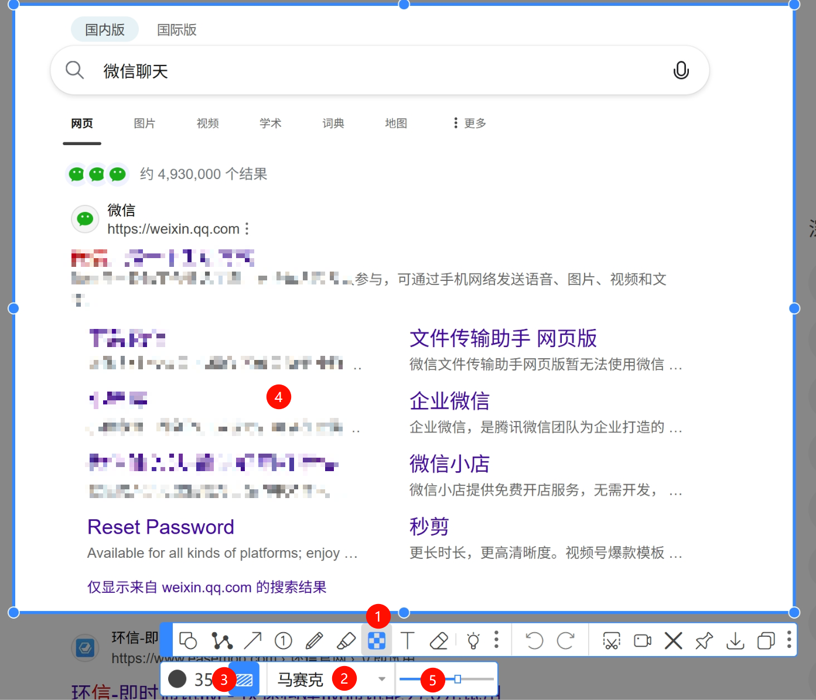Redo the undone annotation
Image resolution: width=816 pixels, height=700 pixels.
tap(565, 640)
